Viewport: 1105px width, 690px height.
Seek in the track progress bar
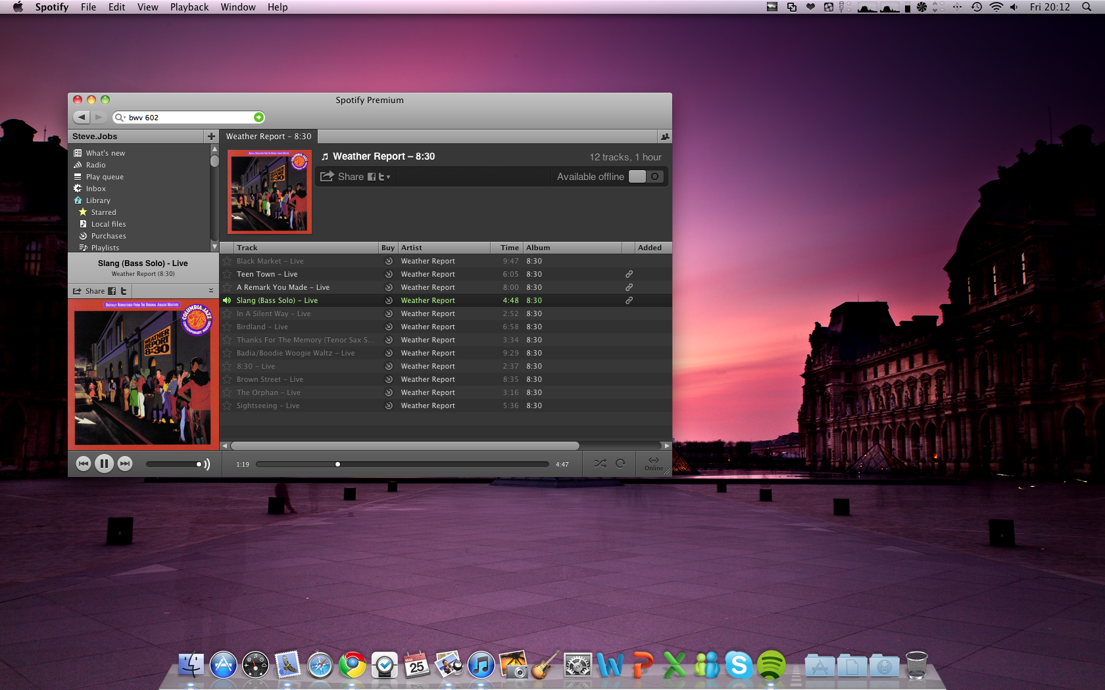(x=402, y=464)
